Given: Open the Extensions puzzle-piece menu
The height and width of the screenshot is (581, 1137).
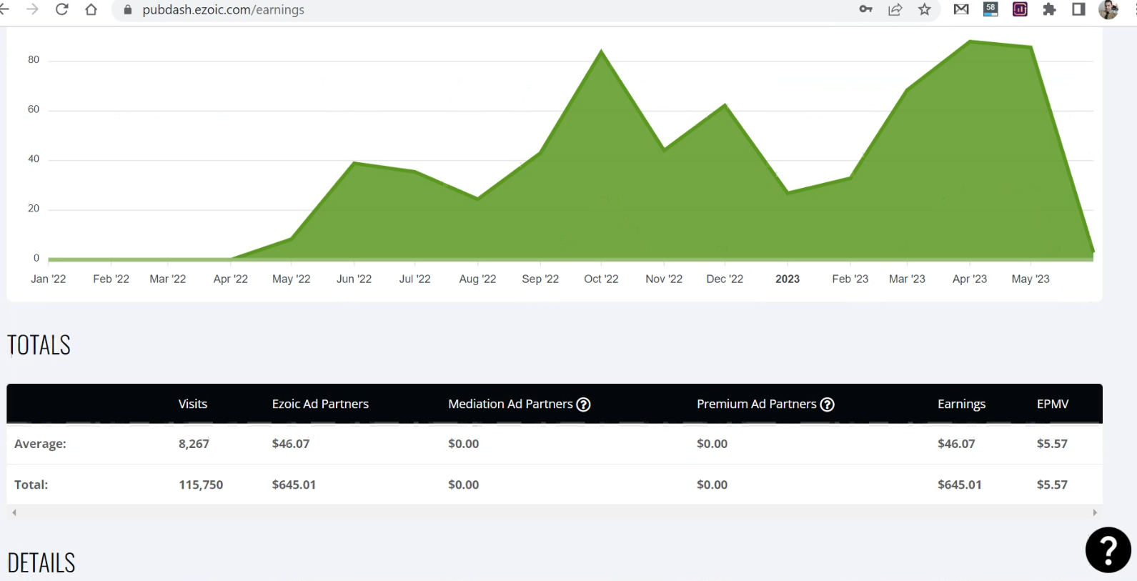Looking at the screenshot, I should (1049, 9).
